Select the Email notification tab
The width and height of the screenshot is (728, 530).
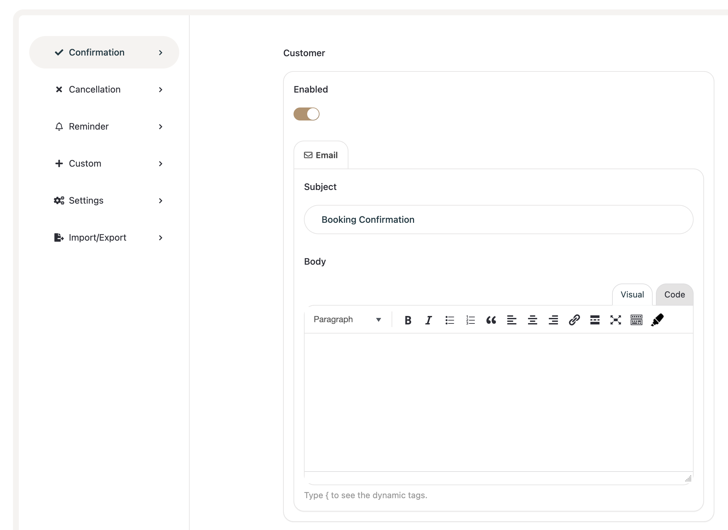tap(321, 155)
